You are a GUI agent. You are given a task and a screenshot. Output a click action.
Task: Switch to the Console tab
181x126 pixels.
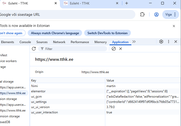[25, 42]
